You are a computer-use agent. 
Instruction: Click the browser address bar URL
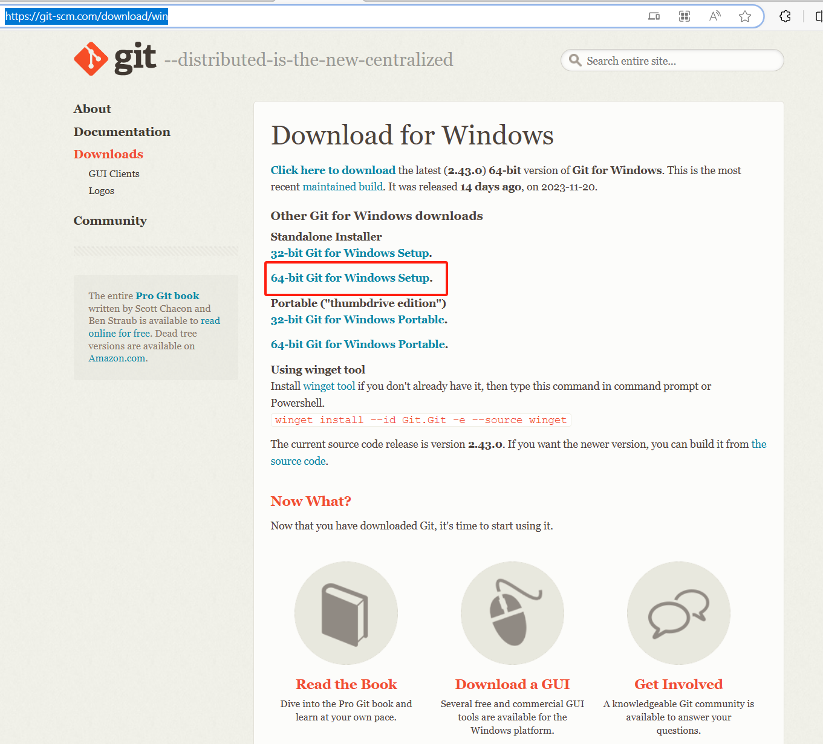[x=86, y=16]
